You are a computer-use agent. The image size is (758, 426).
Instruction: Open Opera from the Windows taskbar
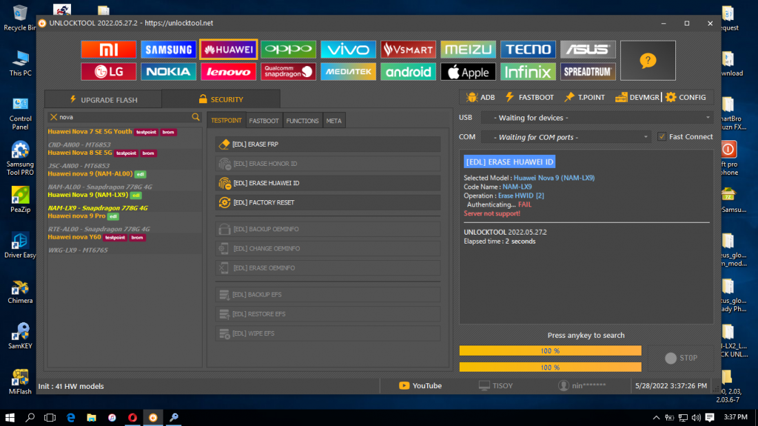pos(132,417)
